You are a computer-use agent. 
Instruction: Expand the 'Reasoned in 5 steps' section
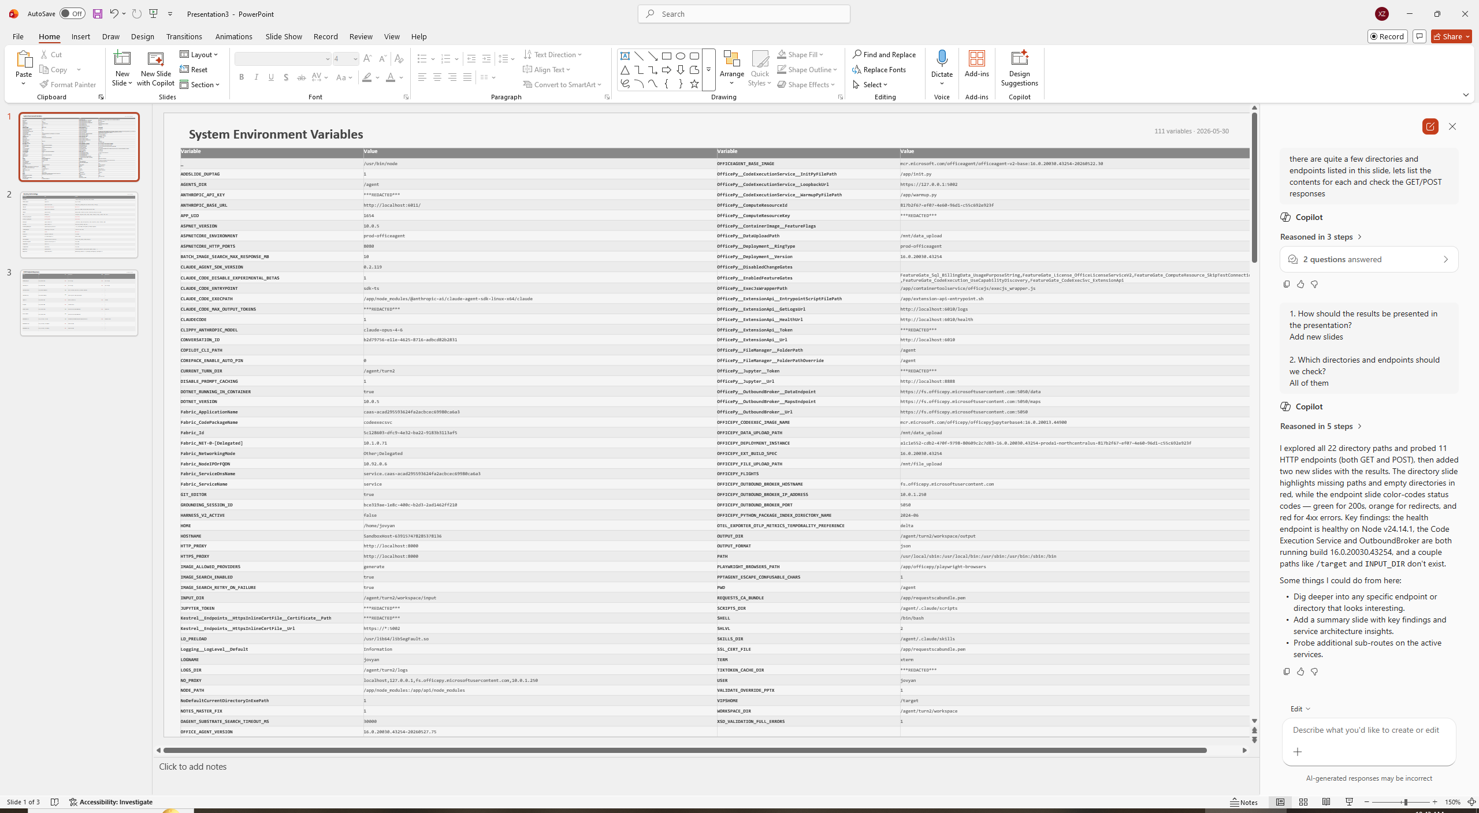coord(1321,426)
